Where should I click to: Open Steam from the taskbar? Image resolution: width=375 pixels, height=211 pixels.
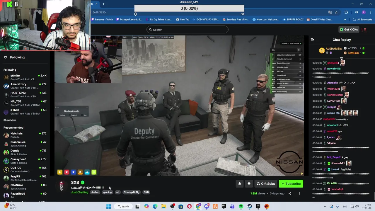[x=249, y=206]
